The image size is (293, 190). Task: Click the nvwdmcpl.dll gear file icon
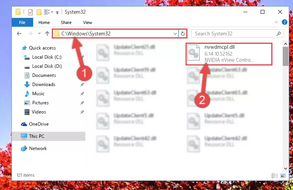pyautogui.click(x=194, y=53)
